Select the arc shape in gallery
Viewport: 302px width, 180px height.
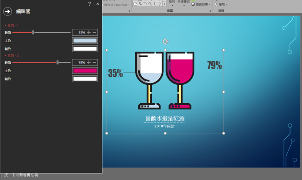[x=145, y=4]
